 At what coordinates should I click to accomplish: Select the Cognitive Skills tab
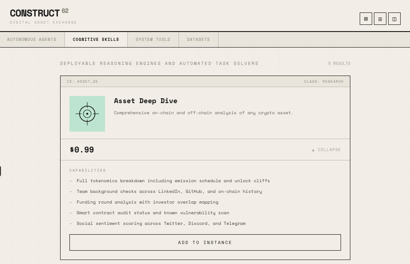click(96, 39)
